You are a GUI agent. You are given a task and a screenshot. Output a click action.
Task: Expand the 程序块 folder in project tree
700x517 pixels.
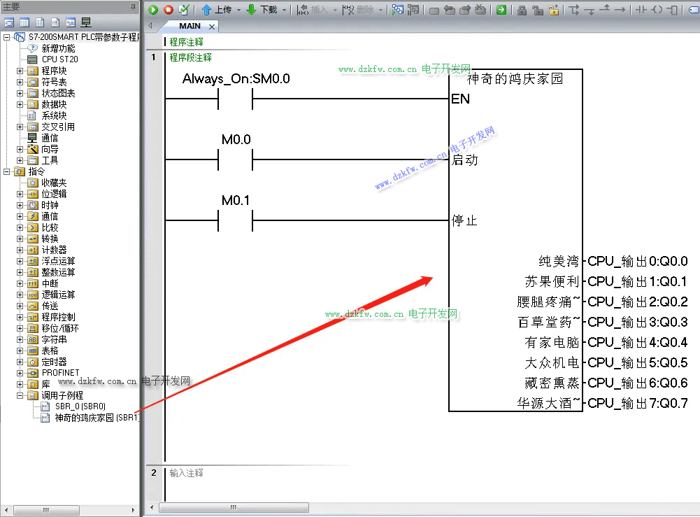pos(20,71)
